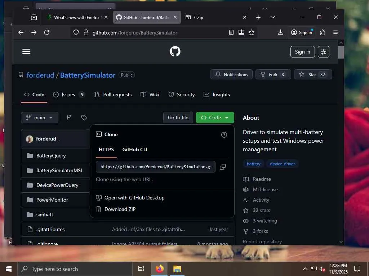369x276 pixels.
Task: Click the Firefox back arrow
Action: coord(21,32)
